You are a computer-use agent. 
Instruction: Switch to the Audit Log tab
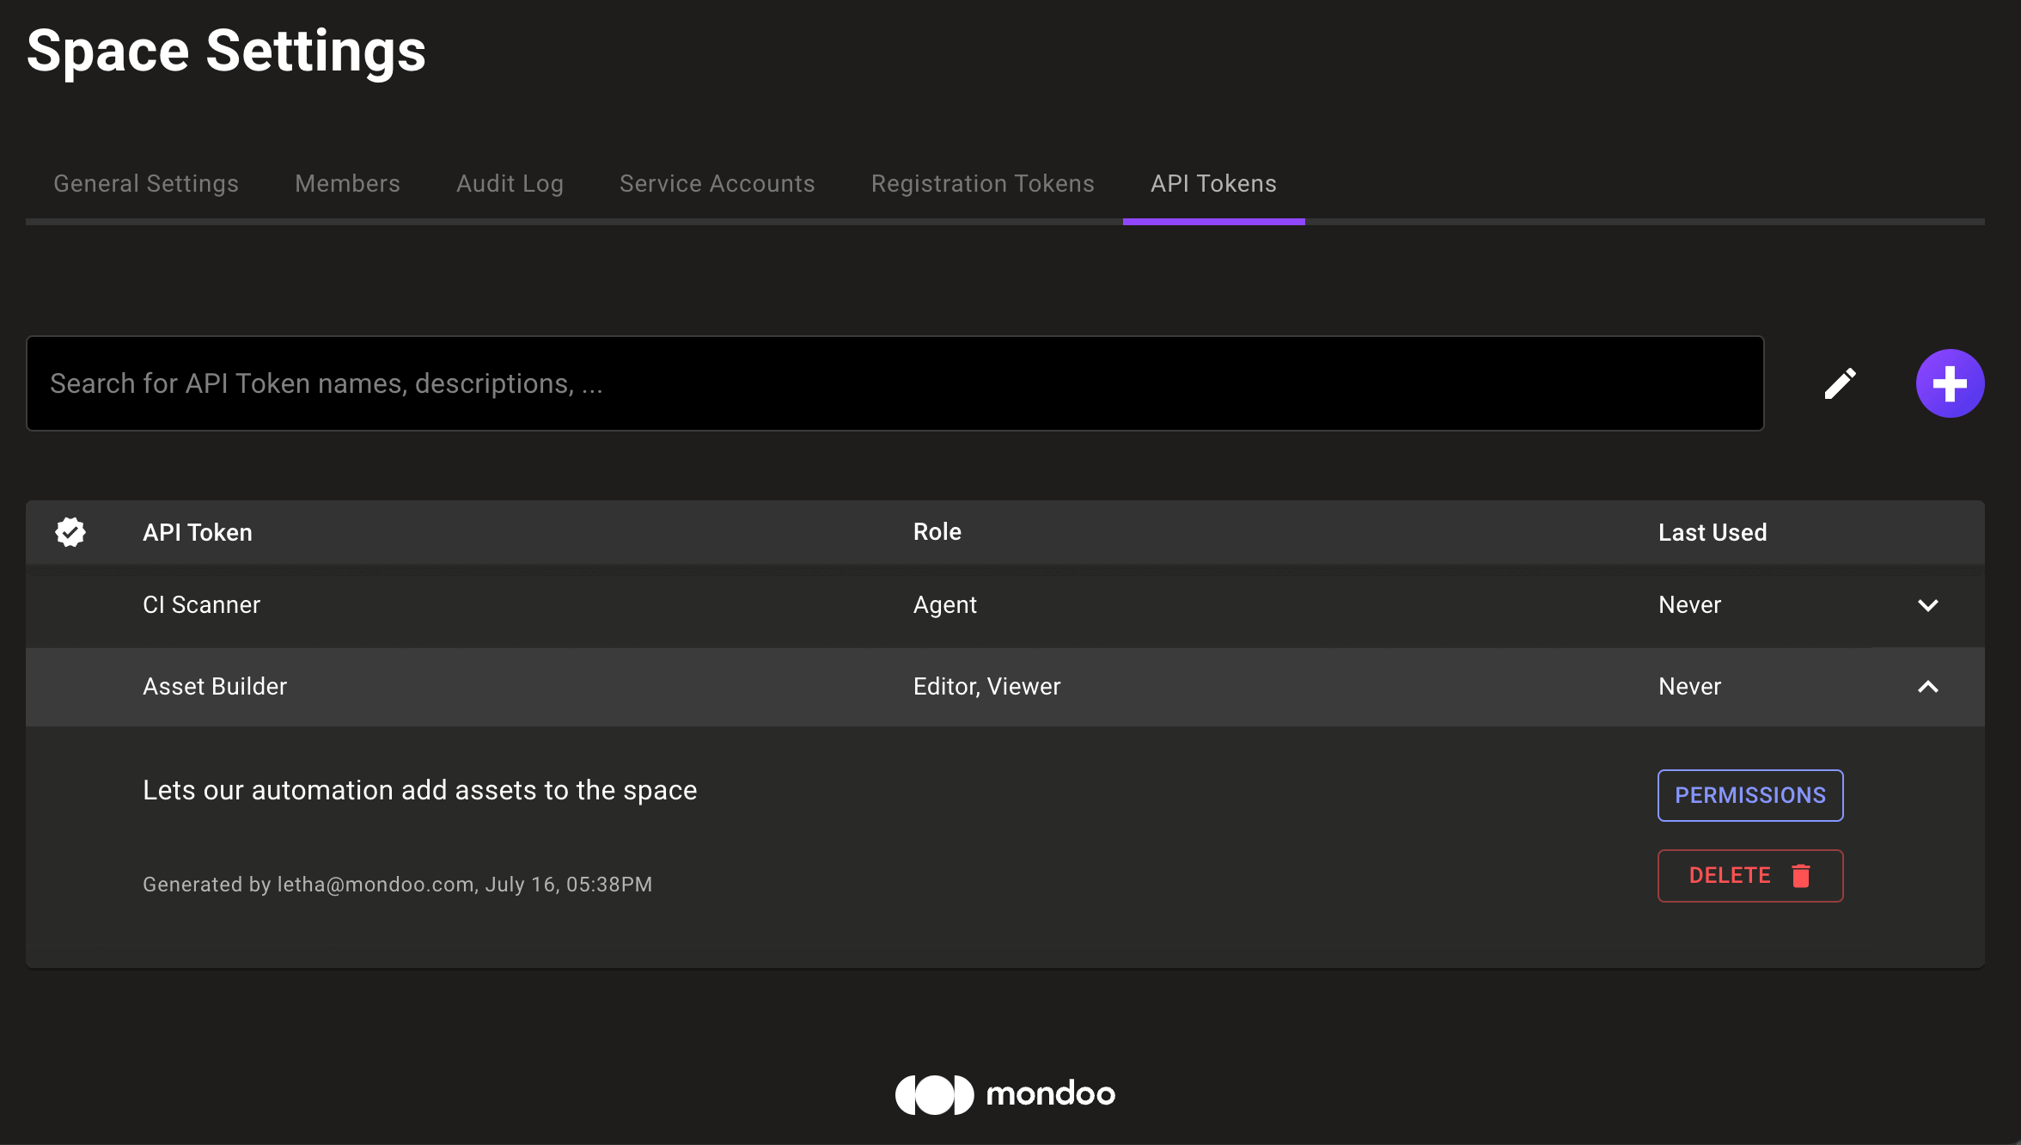click(510, 183)
